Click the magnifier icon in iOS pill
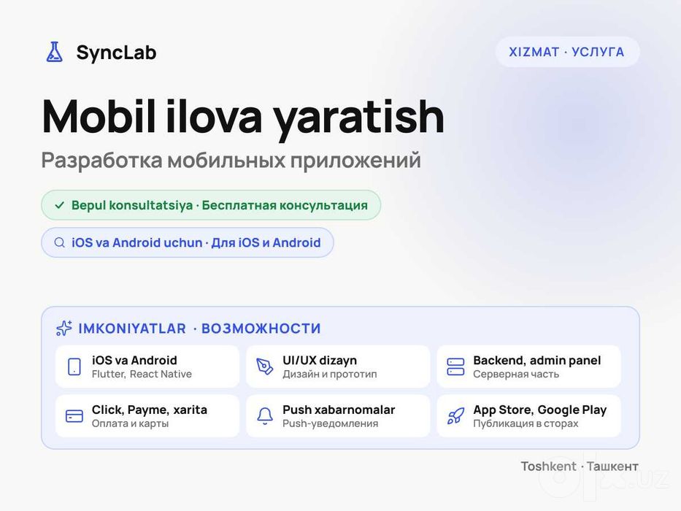Image resolution: width=681 pixels, height=511 pixels. coord(60,242)
